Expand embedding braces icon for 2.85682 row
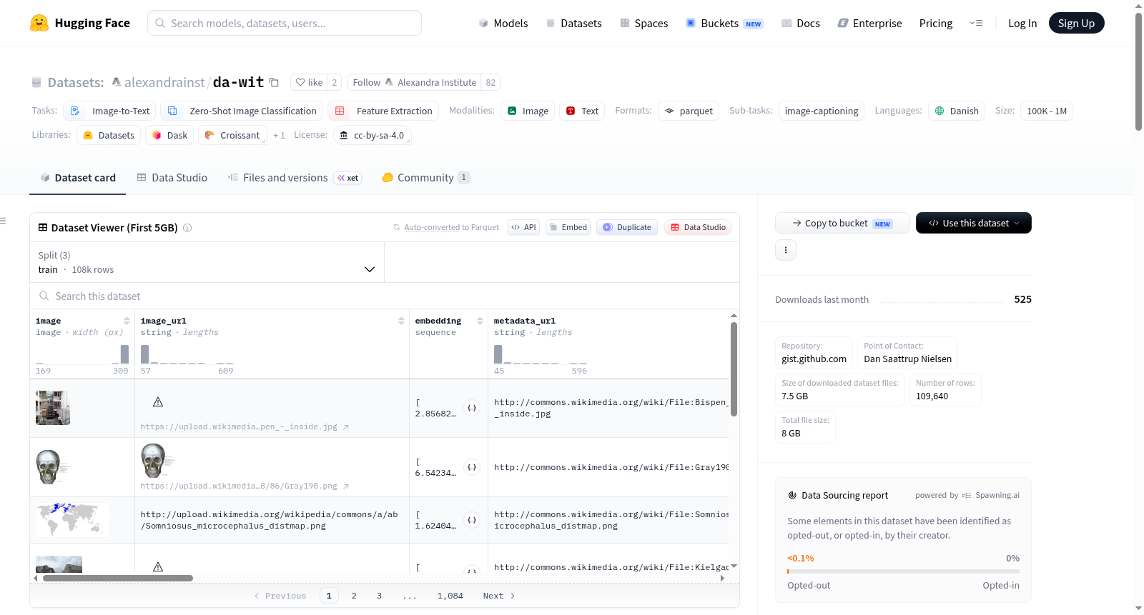 tap(472, 408)
